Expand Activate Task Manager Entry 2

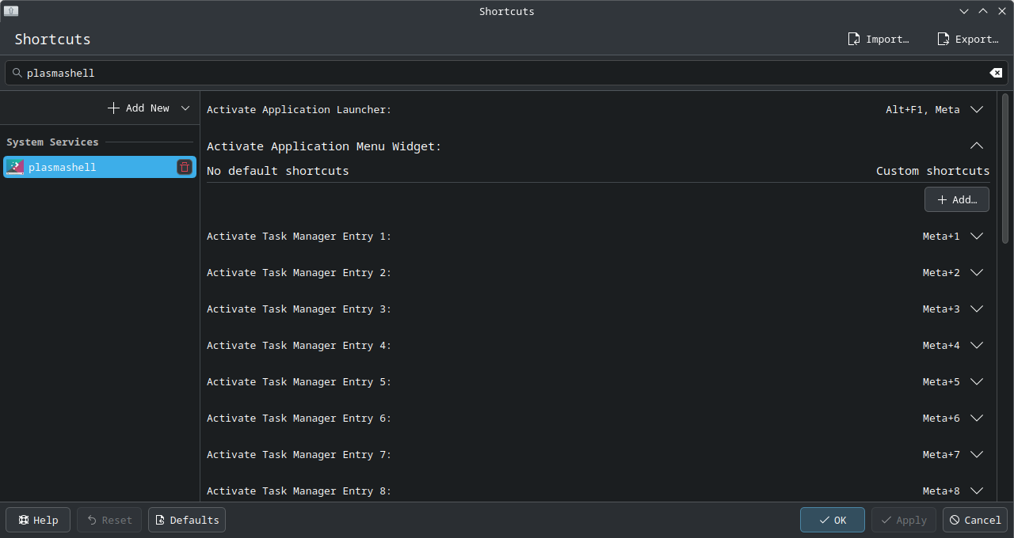(x=977, y=272)
